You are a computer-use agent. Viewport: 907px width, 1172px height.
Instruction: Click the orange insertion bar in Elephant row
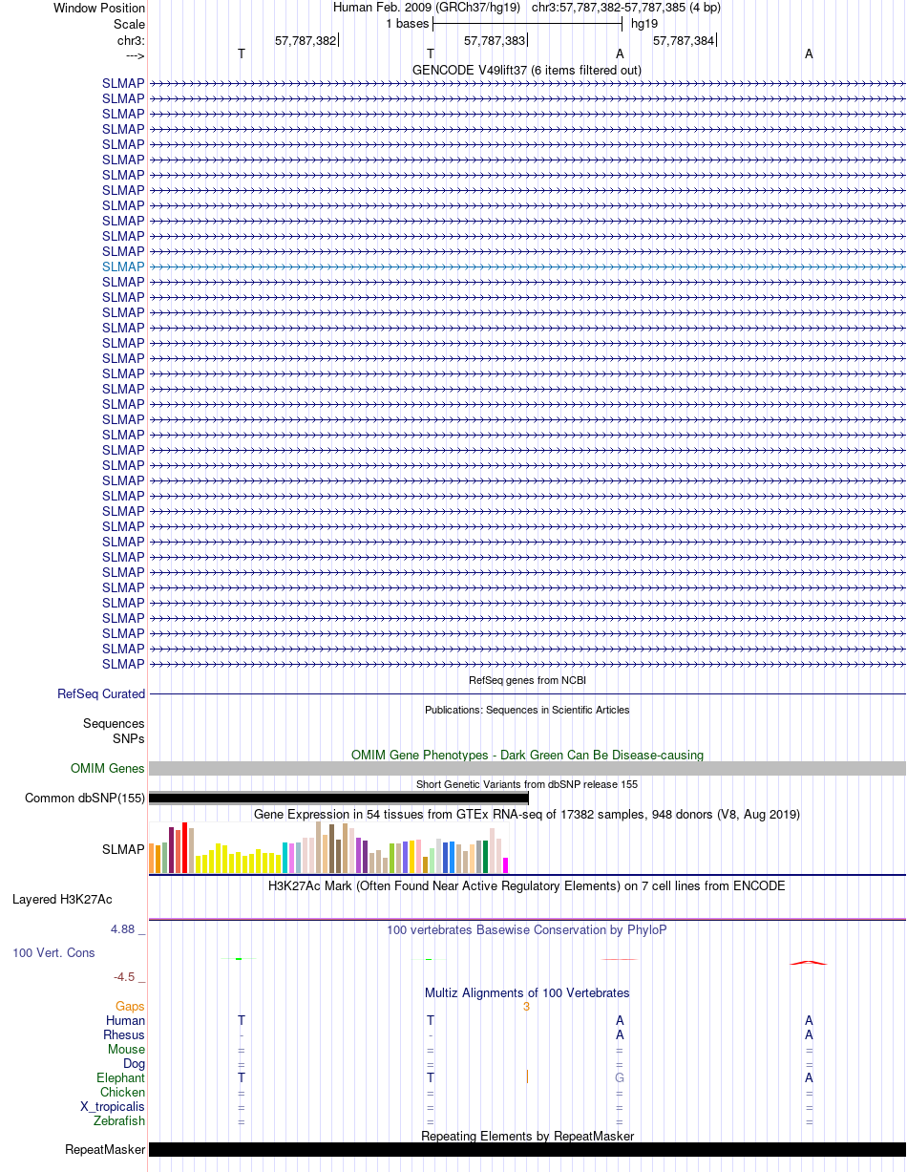click(527, 1076)
